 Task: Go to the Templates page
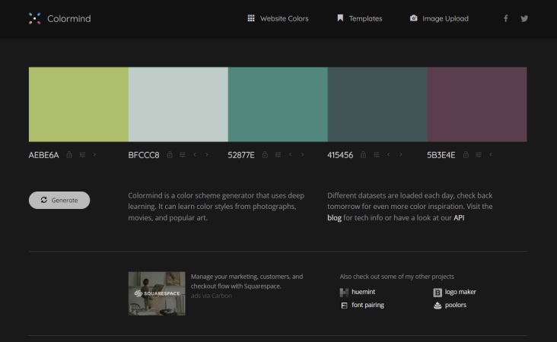point(359,18)
